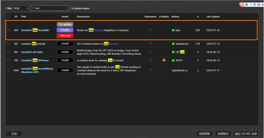Sort by the ID column header
This screenshot has width=264, height=138.
pos(16,17)
